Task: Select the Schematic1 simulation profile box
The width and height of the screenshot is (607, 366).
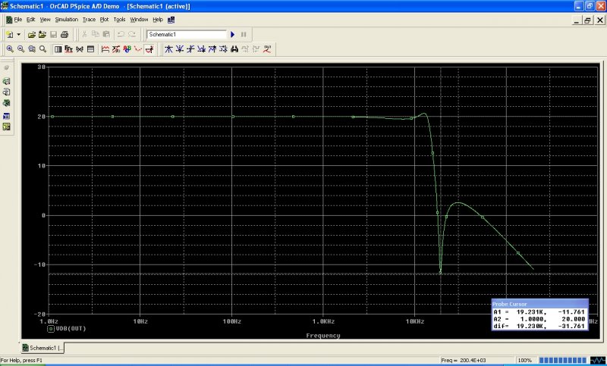Action: (x=187, y=34)
